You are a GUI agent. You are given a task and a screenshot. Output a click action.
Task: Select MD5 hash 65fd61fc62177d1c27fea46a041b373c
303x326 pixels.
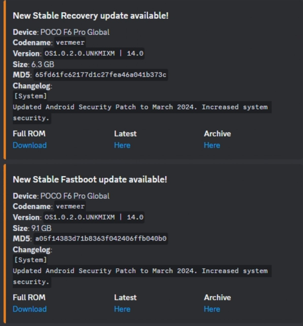point(100,75)
